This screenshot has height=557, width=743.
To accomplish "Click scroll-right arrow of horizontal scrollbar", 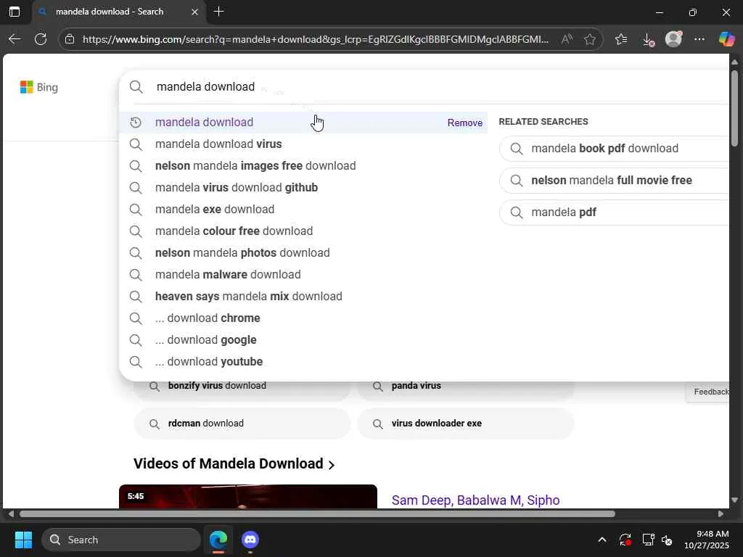I will (721, 514).
